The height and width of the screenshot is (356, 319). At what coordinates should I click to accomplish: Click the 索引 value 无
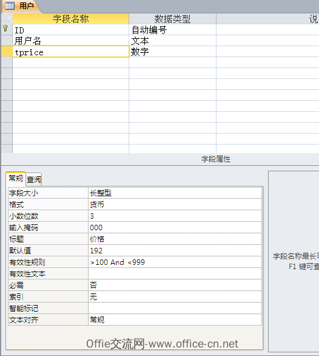[175, 296]
